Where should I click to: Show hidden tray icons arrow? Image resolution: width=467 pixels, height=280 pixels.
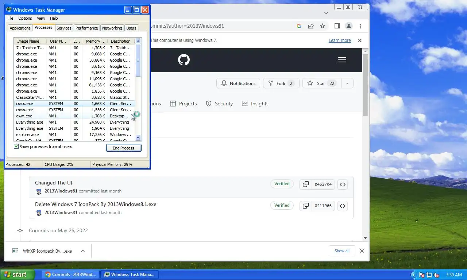point(413,275)
